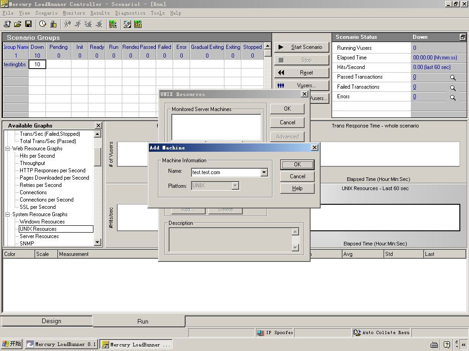Image resolution: width=469 pixels, height=351 pixels.
Task: Switch to the Run tab
Action: [x=139, y=321]
